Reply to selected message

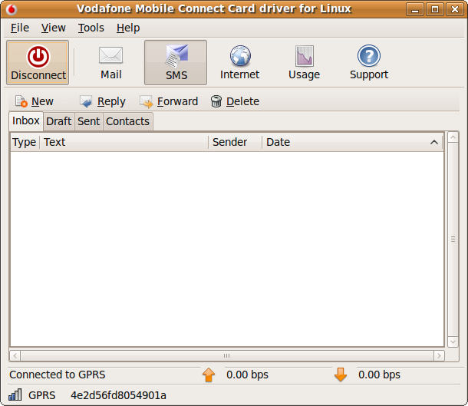[102, 101]
